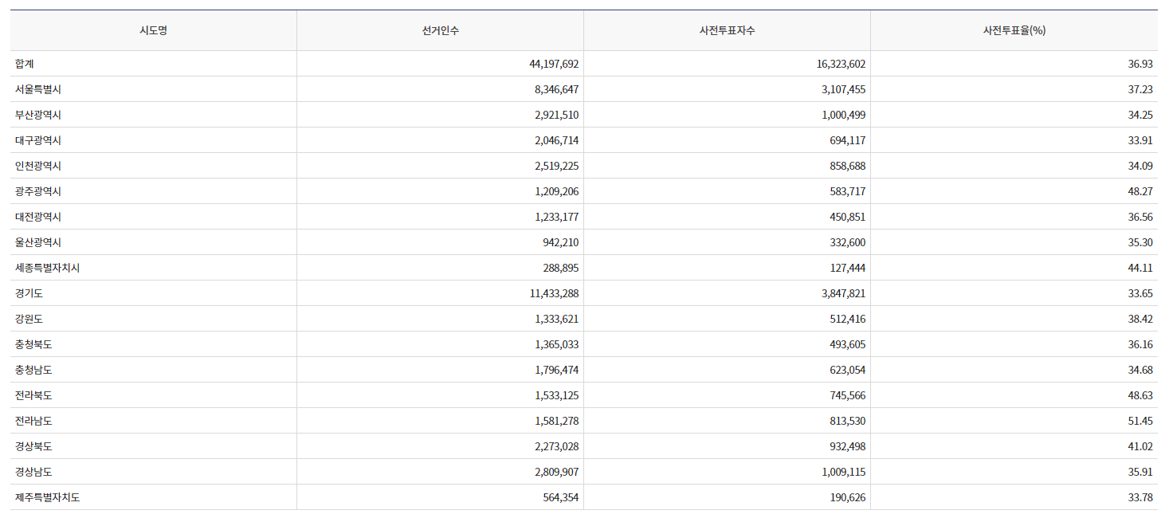1173x522 pixels.
Task: Select the 부산광역시 row label
Action: (x=37, y=115)
